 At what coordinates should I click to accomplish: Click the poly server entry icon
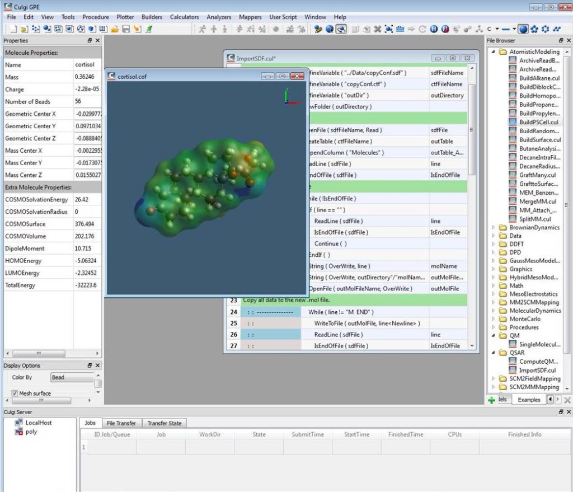[18, 432]
